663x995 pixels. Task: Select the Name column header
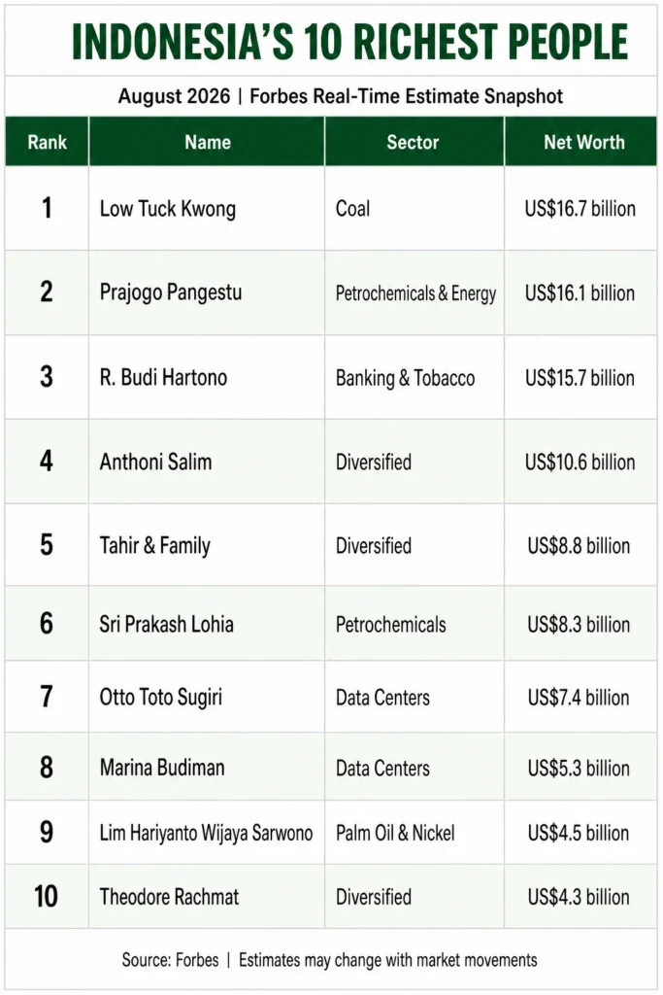(208, 142)
